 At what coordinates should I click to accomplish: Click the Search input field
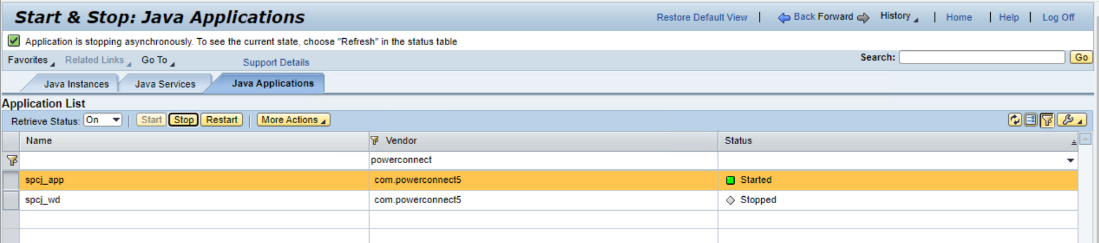982,57
